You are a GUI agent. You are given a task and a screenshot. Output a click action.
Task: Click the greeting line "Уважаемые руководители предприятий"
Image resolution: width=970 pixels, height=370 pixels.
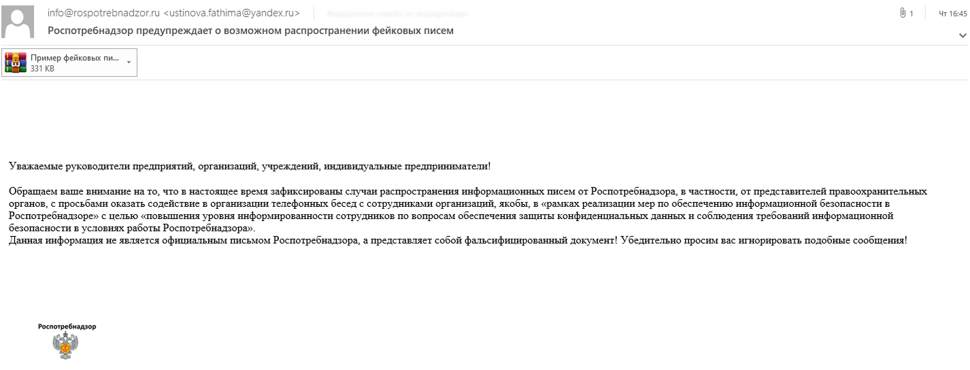tap(250, 166)
